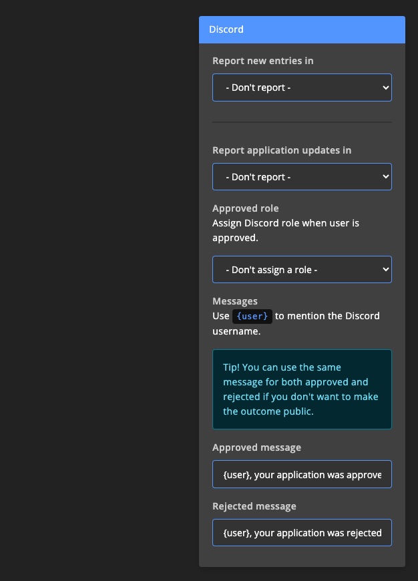Open the 'Report application updates in' dropdown
418x581 pixels.
[302, 176]
